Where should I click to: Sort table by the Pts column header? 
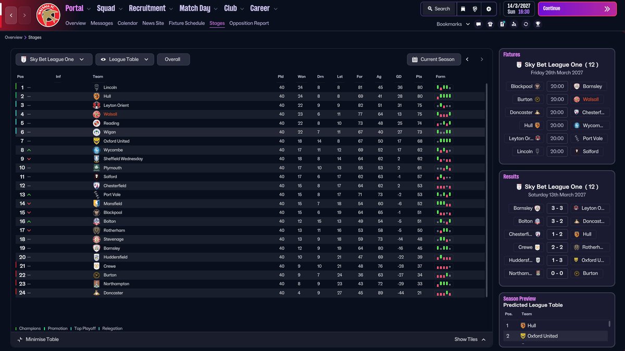tap(419, 77)
